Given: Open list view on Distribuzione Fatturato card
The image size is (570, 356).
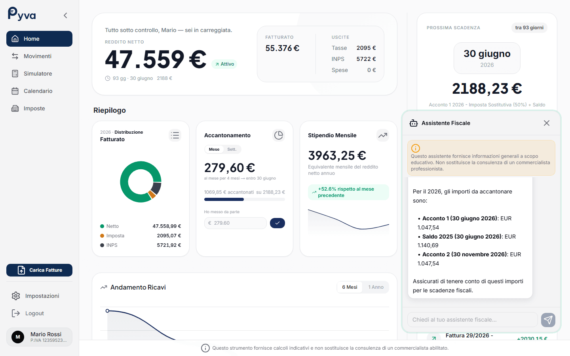Looking at the screenshot, I should point(175,135).
